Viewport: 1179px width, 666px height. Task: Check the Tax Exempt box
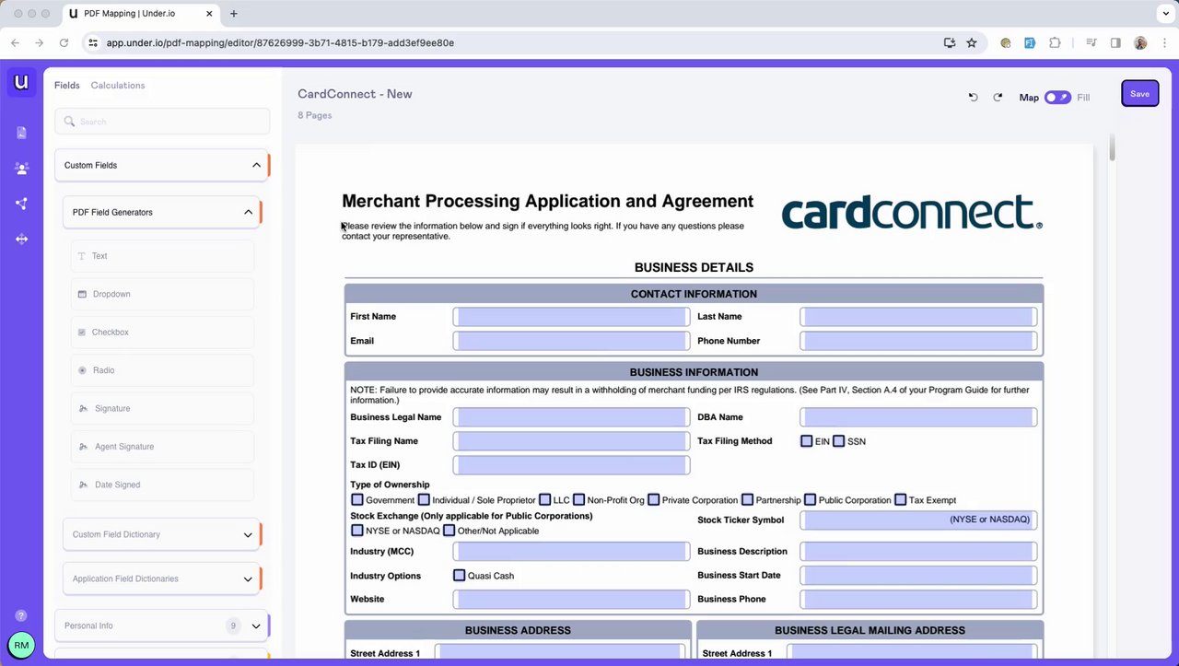pyautogui.click(x=900, y=499)
